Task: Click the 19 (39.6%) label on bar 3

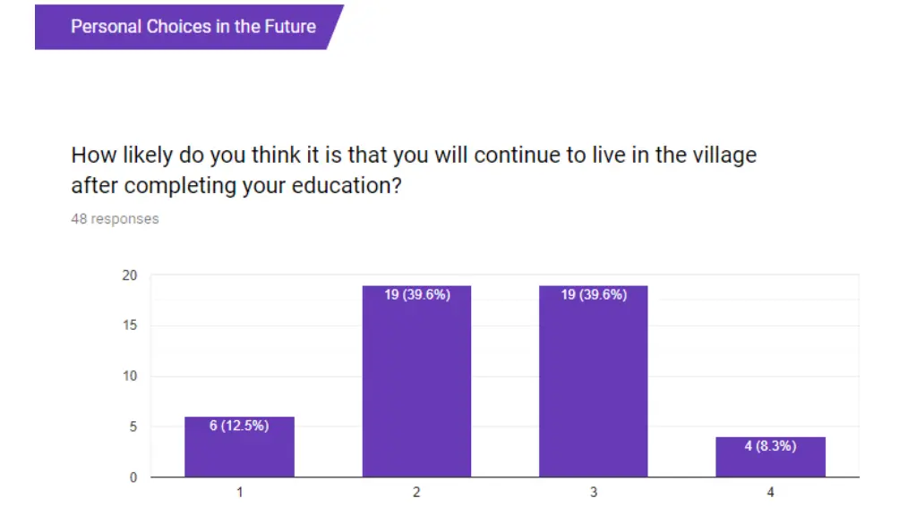Action: click(x=593, y=294)
